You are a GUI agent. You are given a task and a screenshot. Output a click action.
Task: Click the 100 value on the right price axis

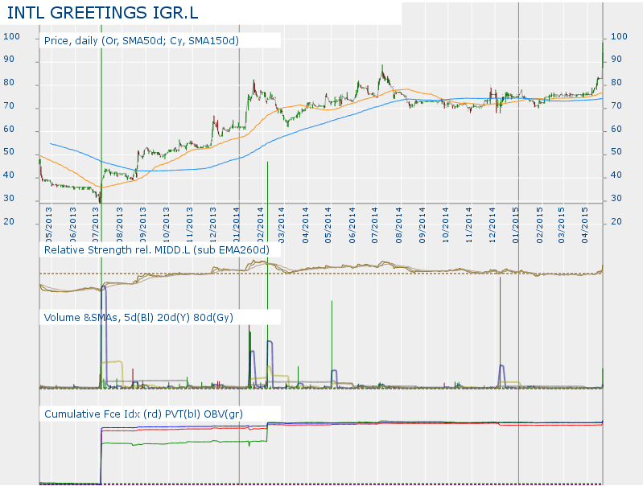(x=619, y=36)
